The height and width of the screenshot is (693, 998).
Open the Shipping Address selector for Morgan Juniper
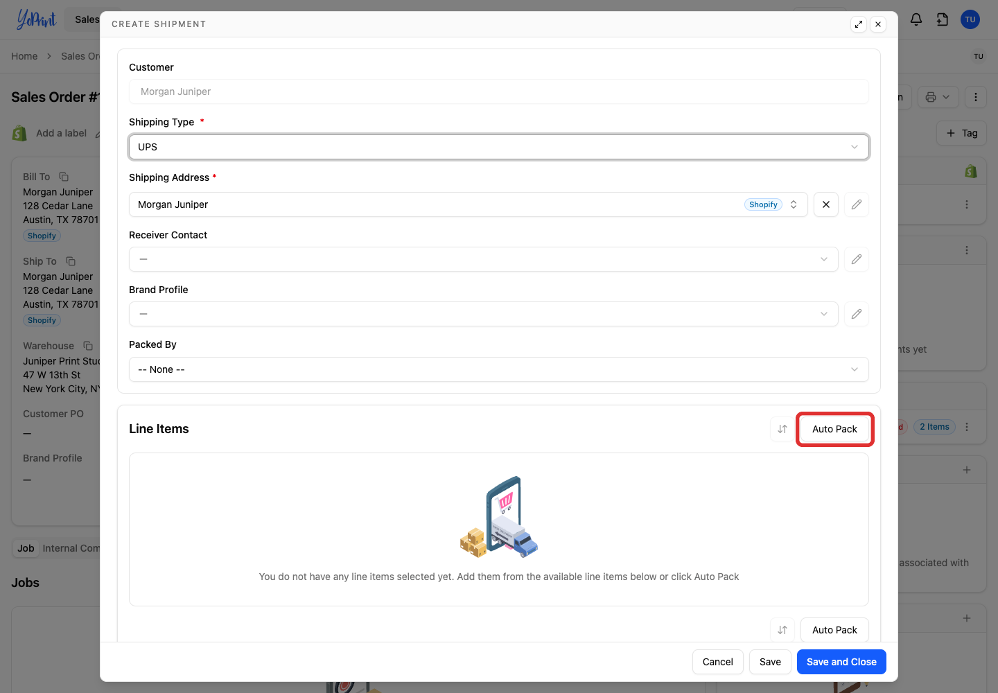[x=469, y=204]
